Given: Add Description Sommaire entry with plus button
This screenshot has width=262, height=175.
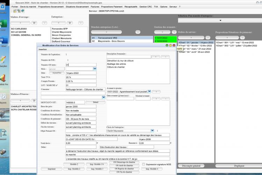Looking at the screenshot, I should [x=155, y=57].
